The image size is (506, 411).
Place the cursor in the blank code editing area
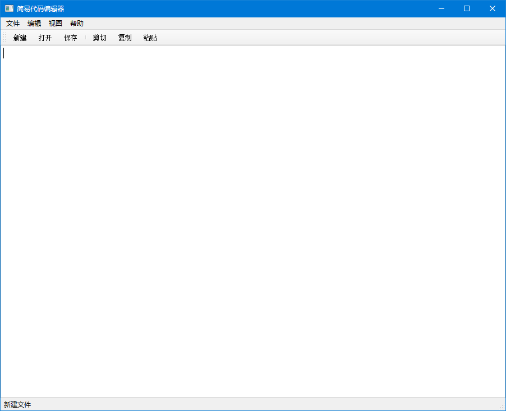point(252,225)
